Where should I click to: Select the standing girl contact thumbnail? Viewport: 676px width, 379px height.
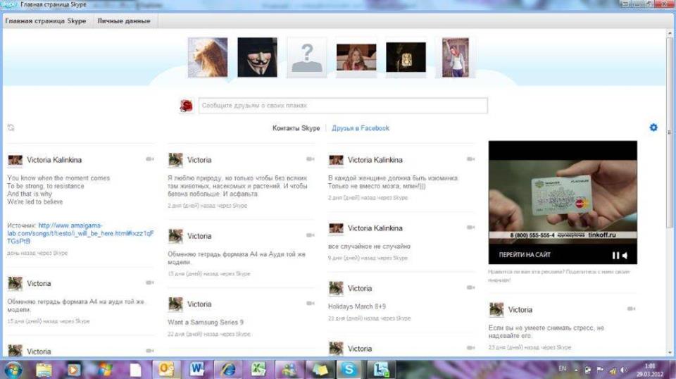tap(456, 57)
